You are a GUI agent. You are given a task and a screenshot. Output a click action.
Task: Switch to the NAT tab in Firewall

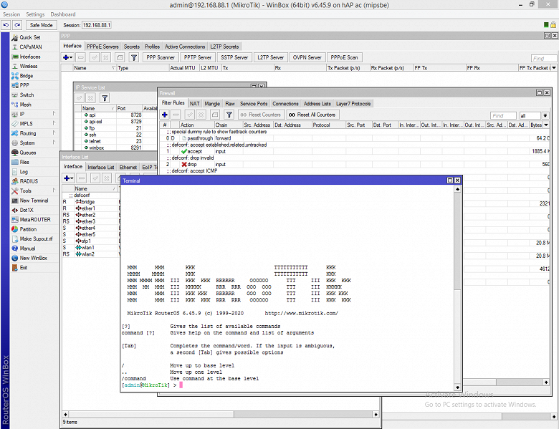(194, 104)
